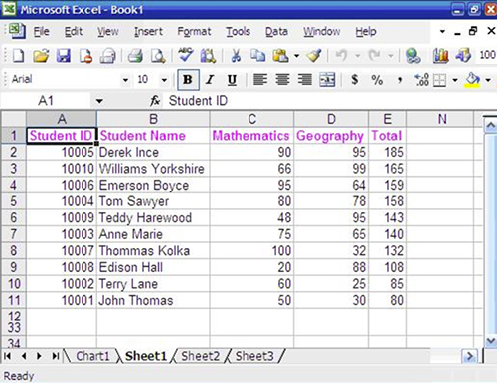Open a file with the Open folder icon
Screen dimensions: 497x383
coord(41,55)
